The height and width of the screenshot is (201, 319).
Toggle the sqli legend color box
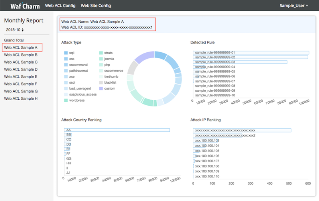[66, 53]
